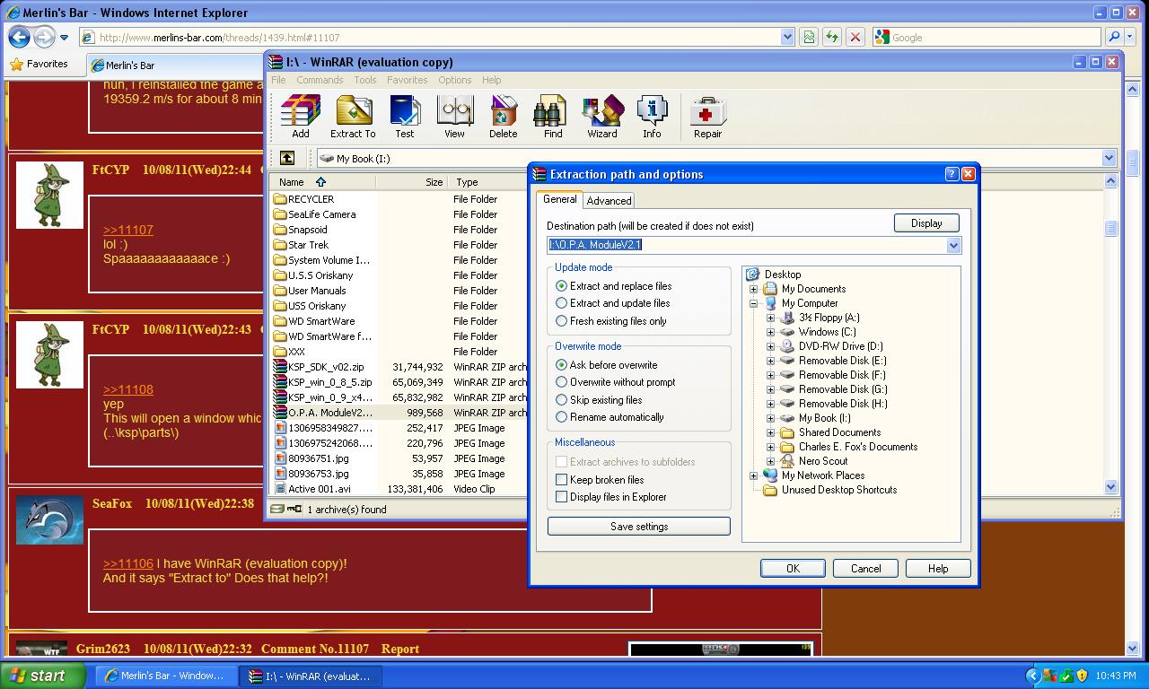Click the Test archive icon
Image resolution: width=1149 pixels, height=689 pixels.
point(405,118)
